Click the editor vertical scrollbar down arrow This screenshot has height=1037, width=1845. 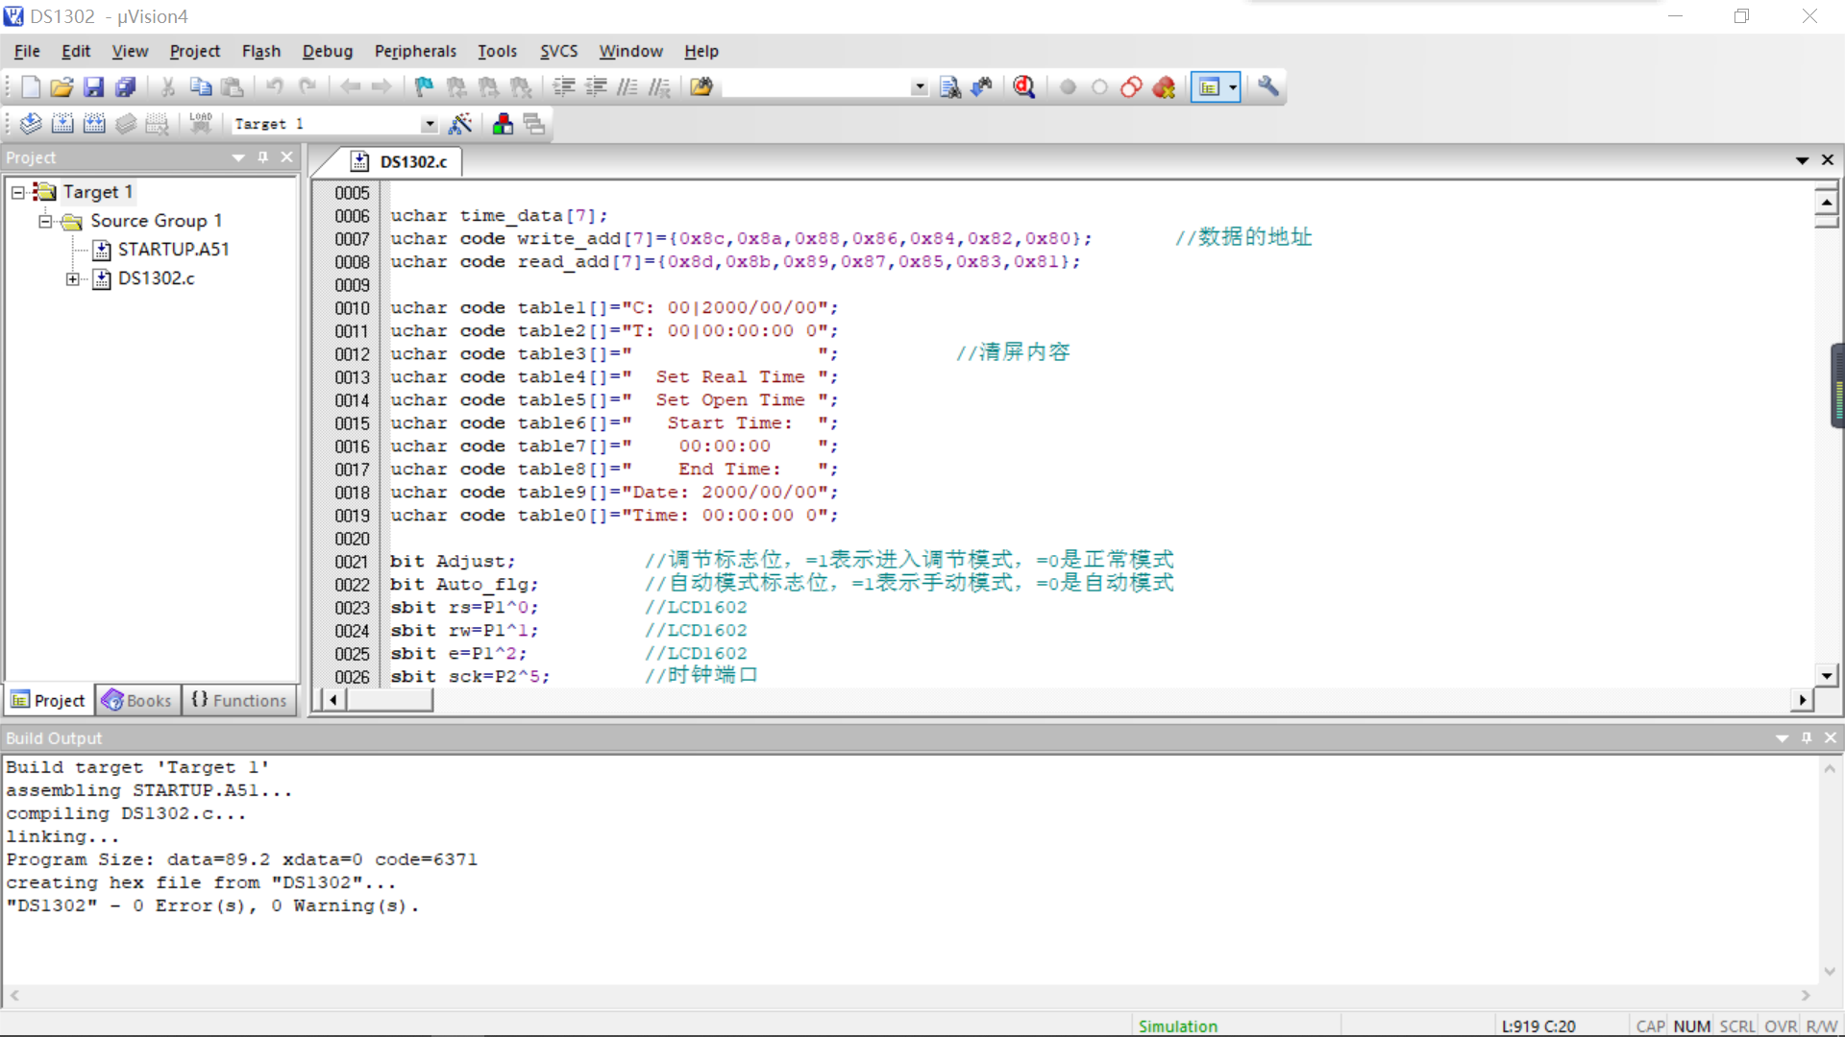(1827, 675)
